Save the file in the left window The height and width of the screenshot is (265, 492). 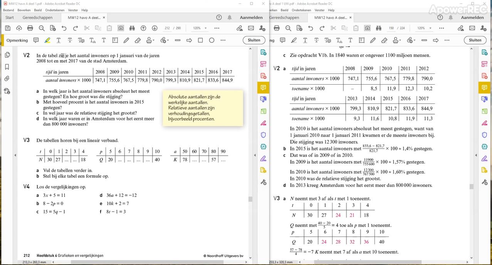coord(7,28)
